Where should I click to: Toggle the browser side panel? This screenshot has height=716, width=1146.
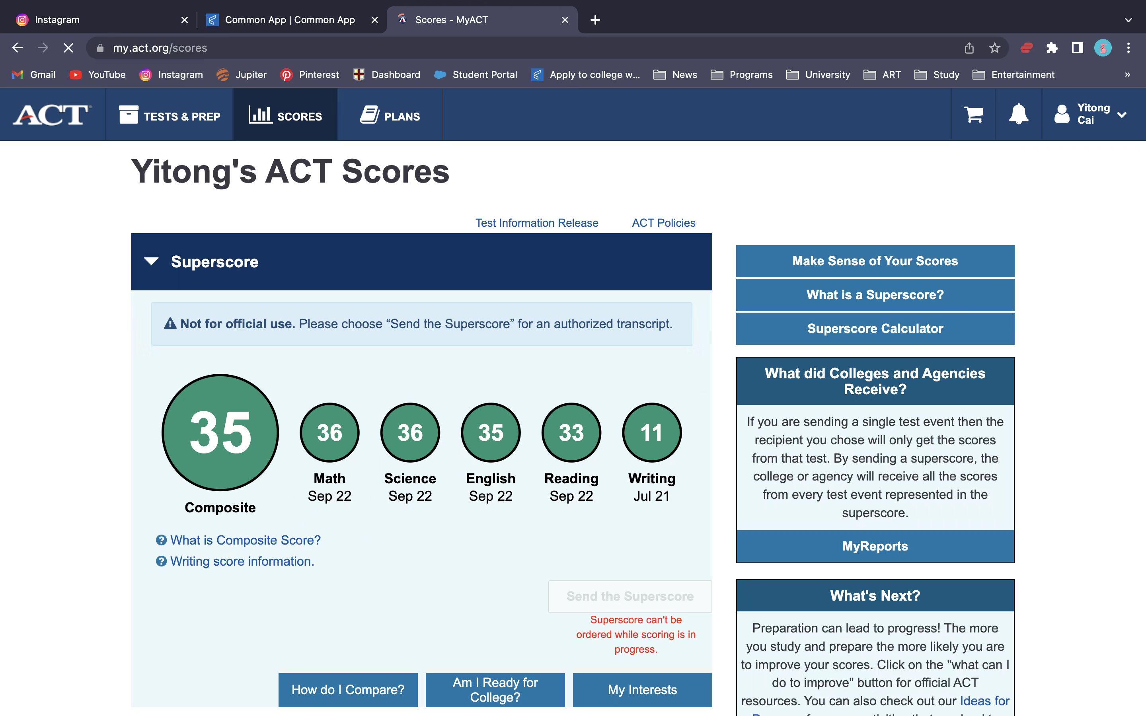click(x=1077, y=48)
